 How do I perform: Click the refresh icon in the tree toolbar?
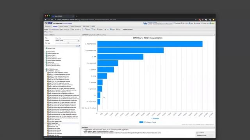[79, 46]
